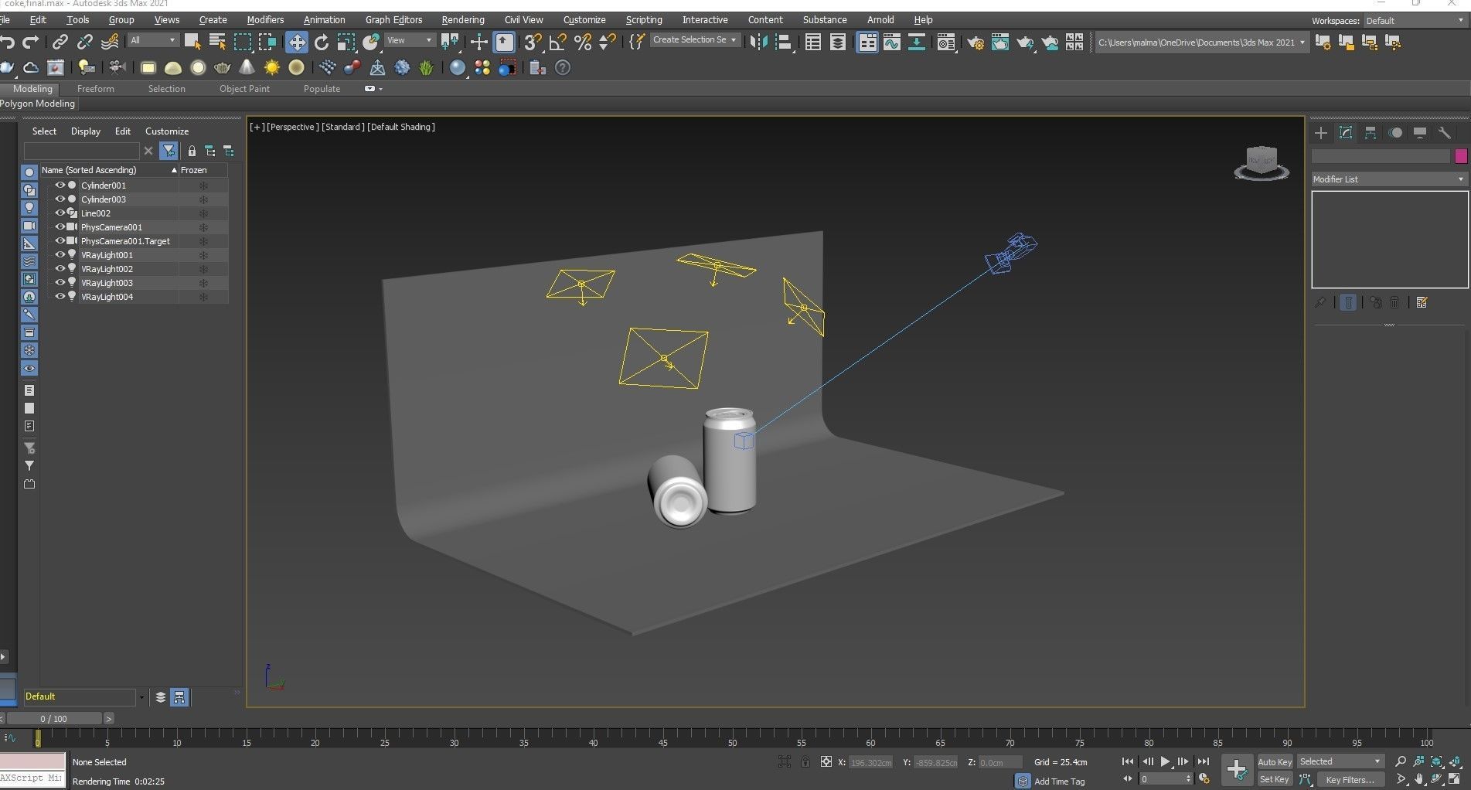This screenshot has height=790, width=1471.
Task: Click the Redo arrow in main toolbar
Action: click(x=31, y=42)
